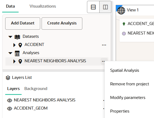Screen dimensions: 154x118
Task: Switch to the Visualizations tab
Action: (x=43, y=6)
